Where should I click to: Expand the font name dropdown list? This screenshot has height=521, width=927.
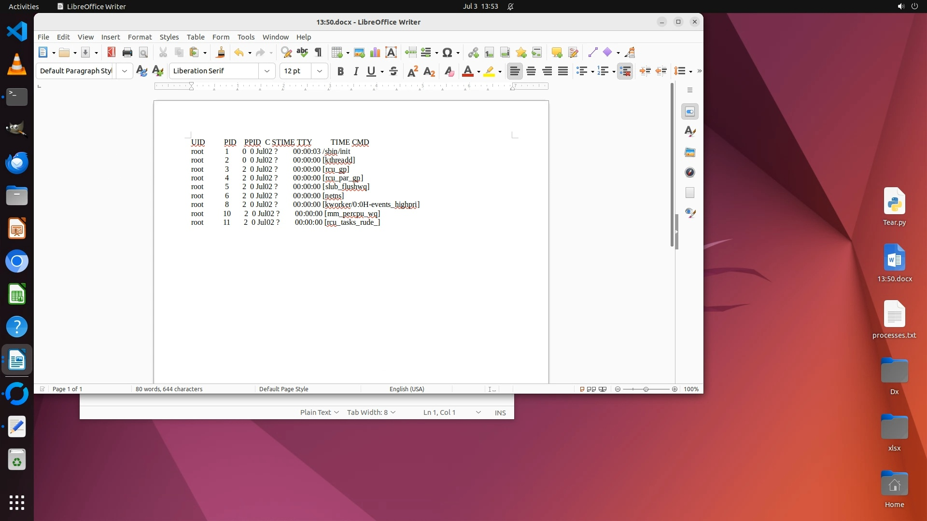click(267, 71)
